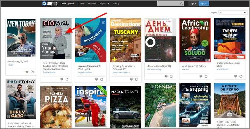Open the A Ponte de Ferro bridge cover
The image size is (250, 129).
(230, 101)
